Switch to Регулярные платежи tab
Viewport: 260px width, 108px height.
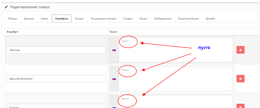pos(103,19)
